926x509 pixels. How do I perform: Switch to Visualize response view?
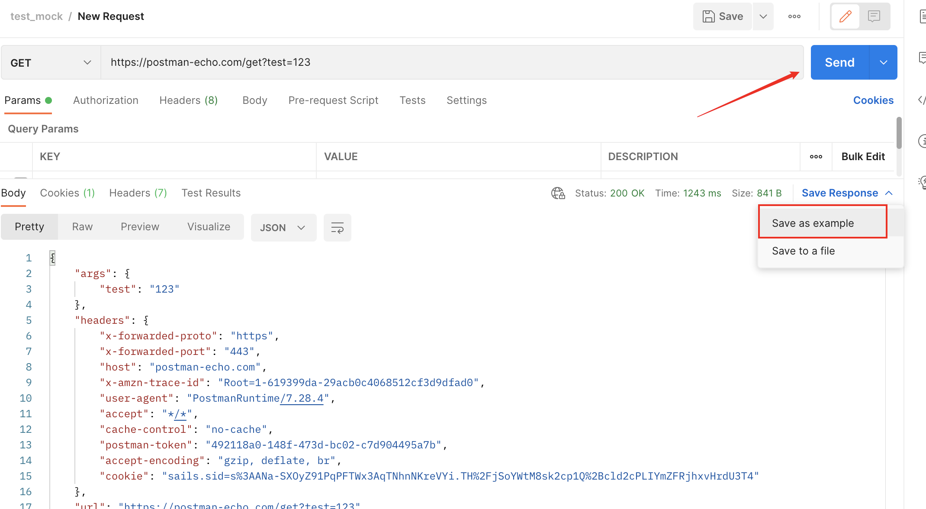209,227
